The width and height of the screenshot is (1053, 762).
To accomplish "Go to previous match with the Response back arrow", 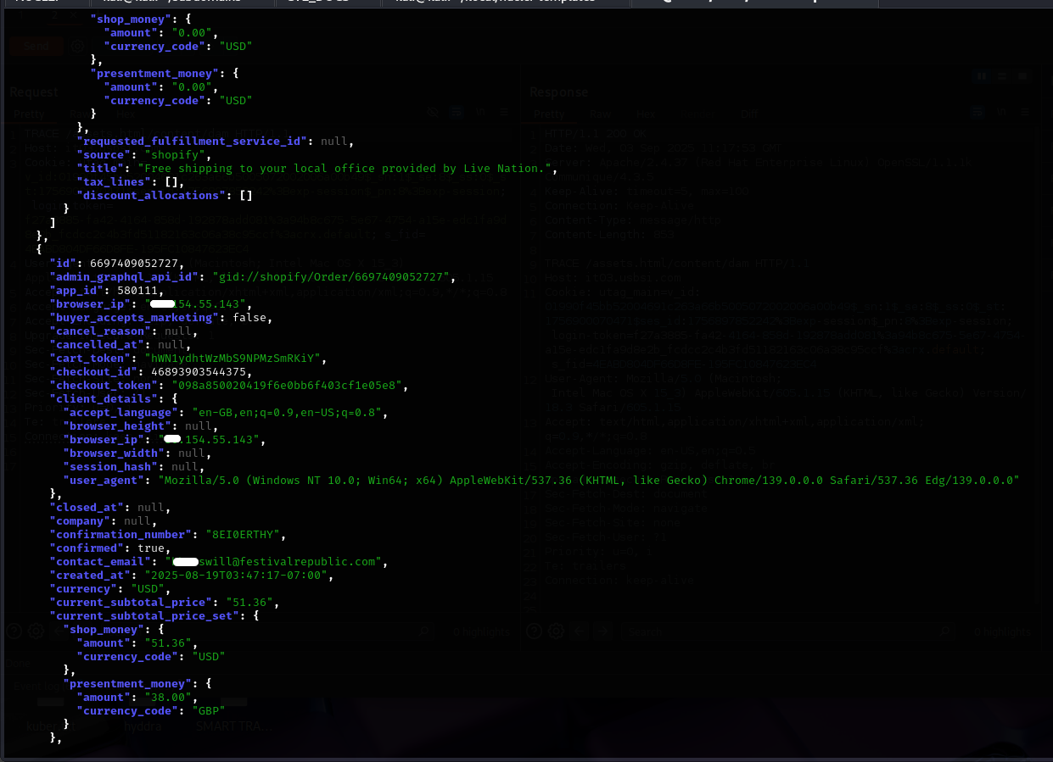I will [x=581, y=631].
